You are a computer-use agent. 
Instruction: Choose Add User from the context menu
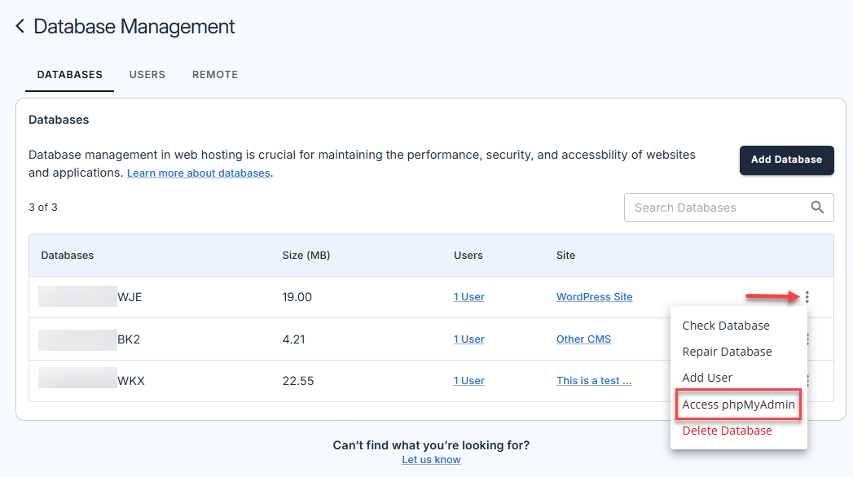pos(708,378)
